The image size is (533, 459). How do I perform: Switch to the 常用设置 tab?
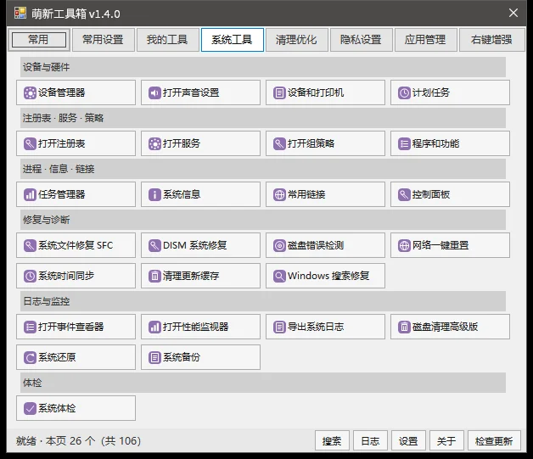tap(104, 40)
